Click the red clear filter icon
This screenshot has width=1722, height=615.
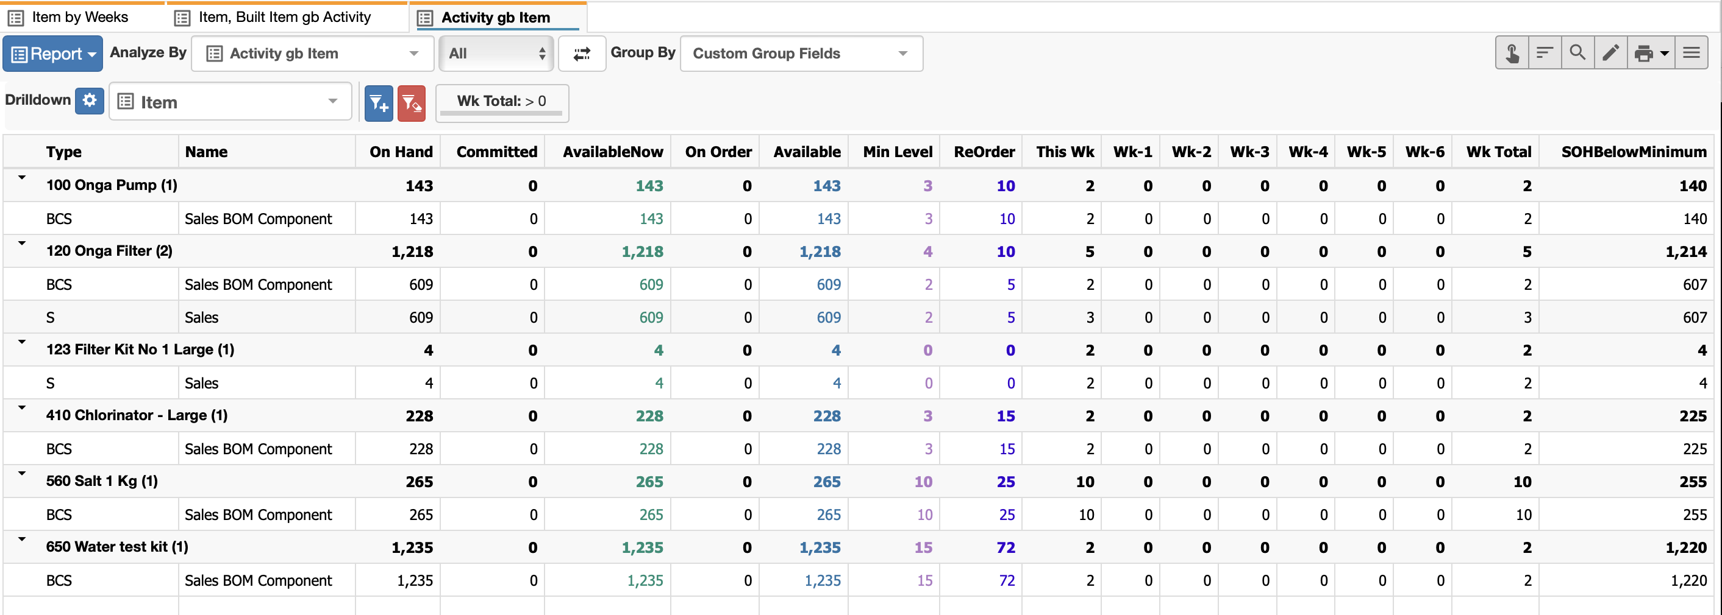pyautogui.click(x=412, y=104)
